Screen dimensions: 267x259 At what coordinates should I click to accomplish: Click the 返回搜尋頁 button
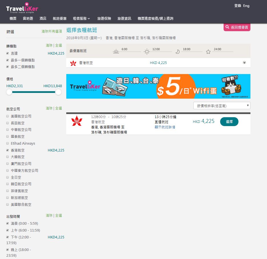coord(237,27)
